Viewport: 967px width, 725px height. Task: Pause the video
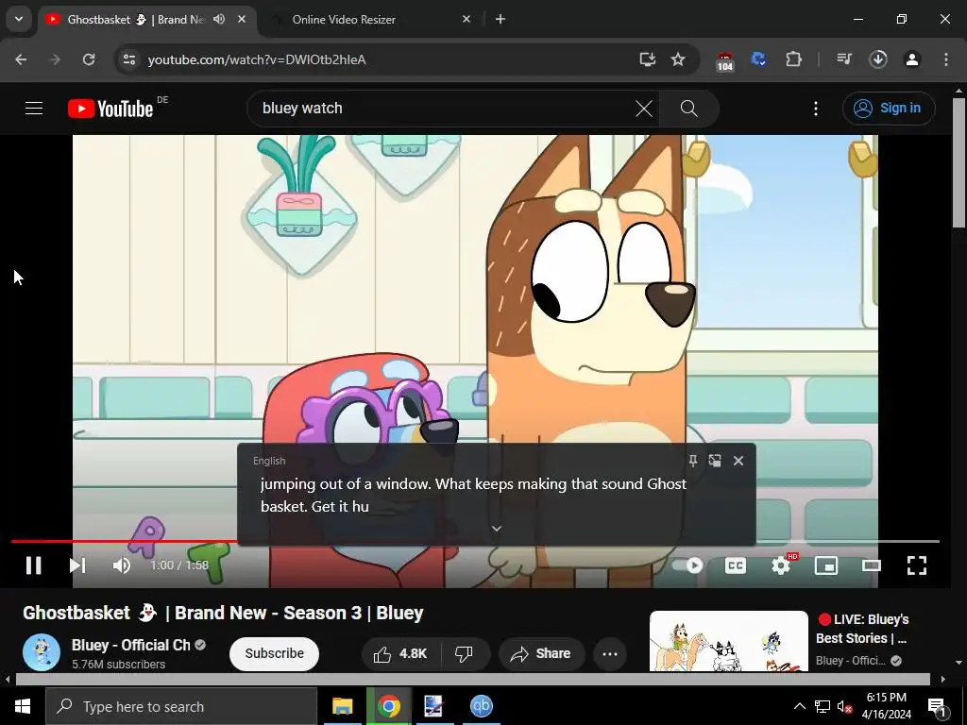(33, 565)
